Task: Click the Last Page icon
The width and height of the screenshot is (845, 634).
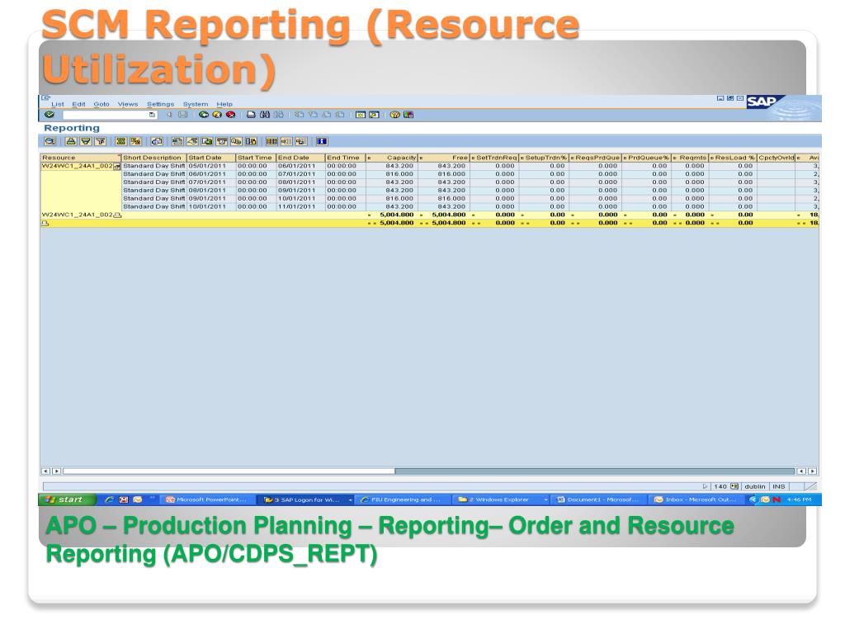Action: pyautogui.click(x=340, y=115)
